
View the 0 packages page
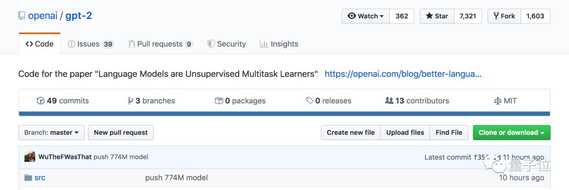click(x=240, y=101)
